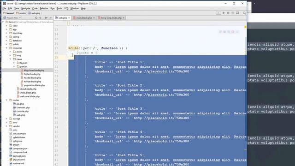Select navbar.blade.php in project tree

point(32,82)
